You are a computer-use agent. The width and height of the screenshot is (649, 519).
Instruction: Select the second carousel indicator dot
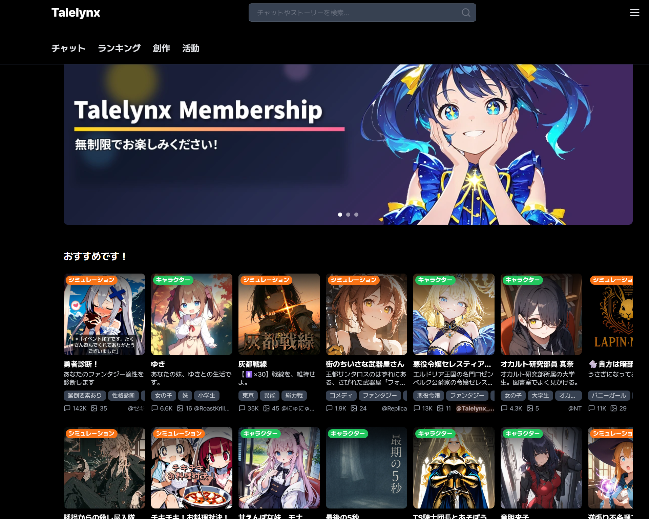348,214
